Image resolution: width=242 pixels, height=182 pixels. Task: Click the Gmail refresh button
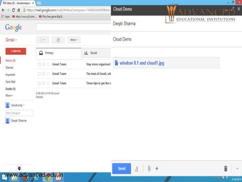[58, 40]
